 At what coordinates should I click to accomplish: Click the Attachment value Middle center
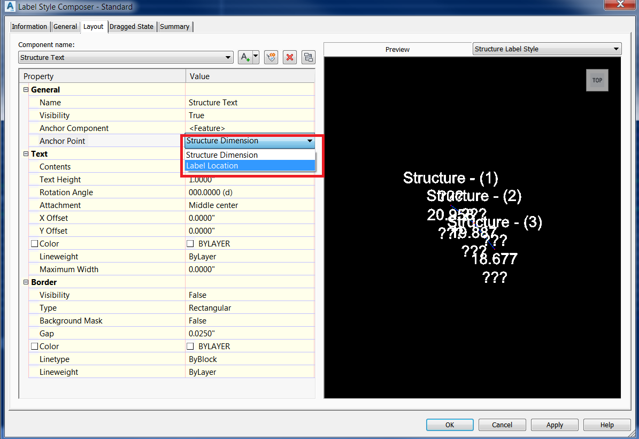click(250, 205)
